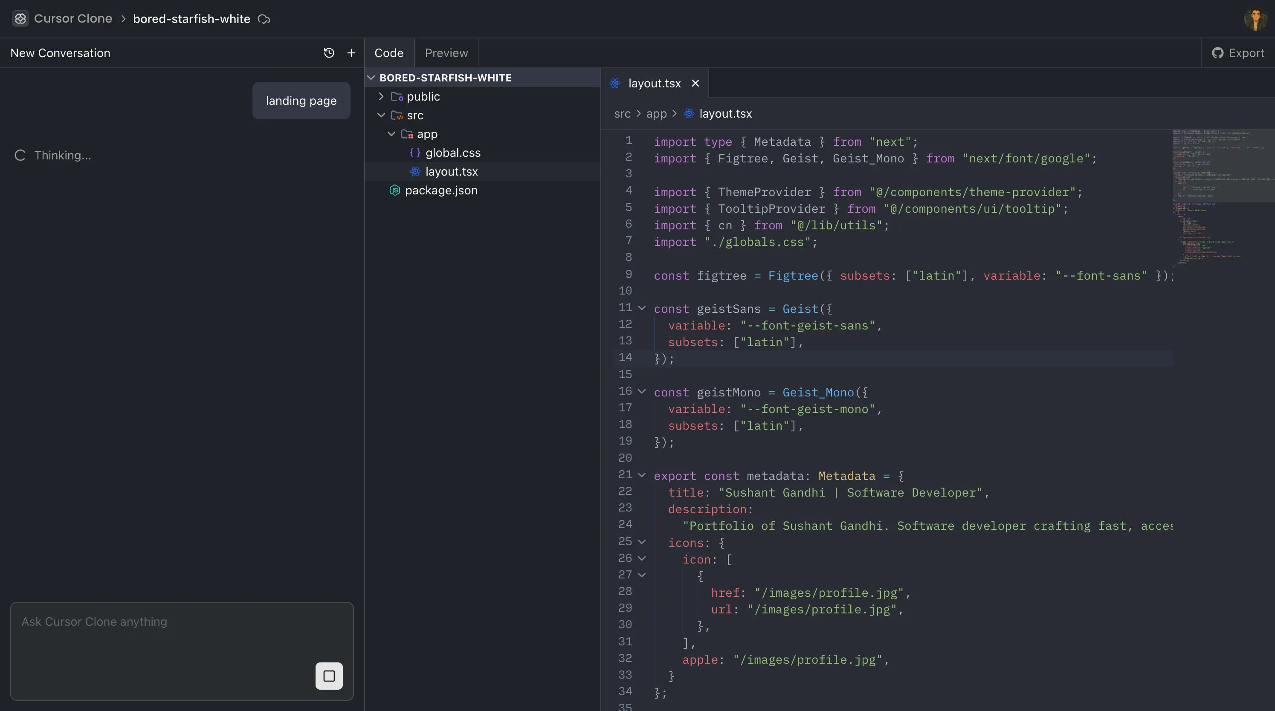
Task: Click the sync icon beside bored-starfish-white
Action: tap(264, 19)
